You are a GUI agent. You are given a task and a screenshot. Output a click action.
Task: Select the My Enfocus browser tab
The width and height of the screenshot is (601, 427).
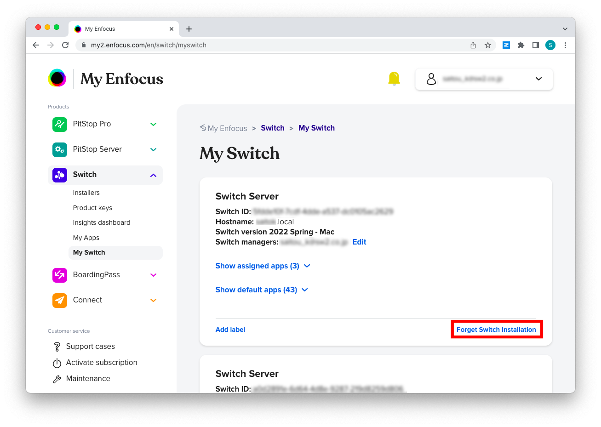(123, 29)
